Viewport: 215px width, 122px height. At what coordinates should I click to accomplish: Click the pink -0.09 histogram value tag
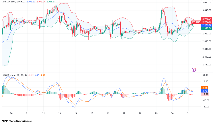tap(205, 94)
